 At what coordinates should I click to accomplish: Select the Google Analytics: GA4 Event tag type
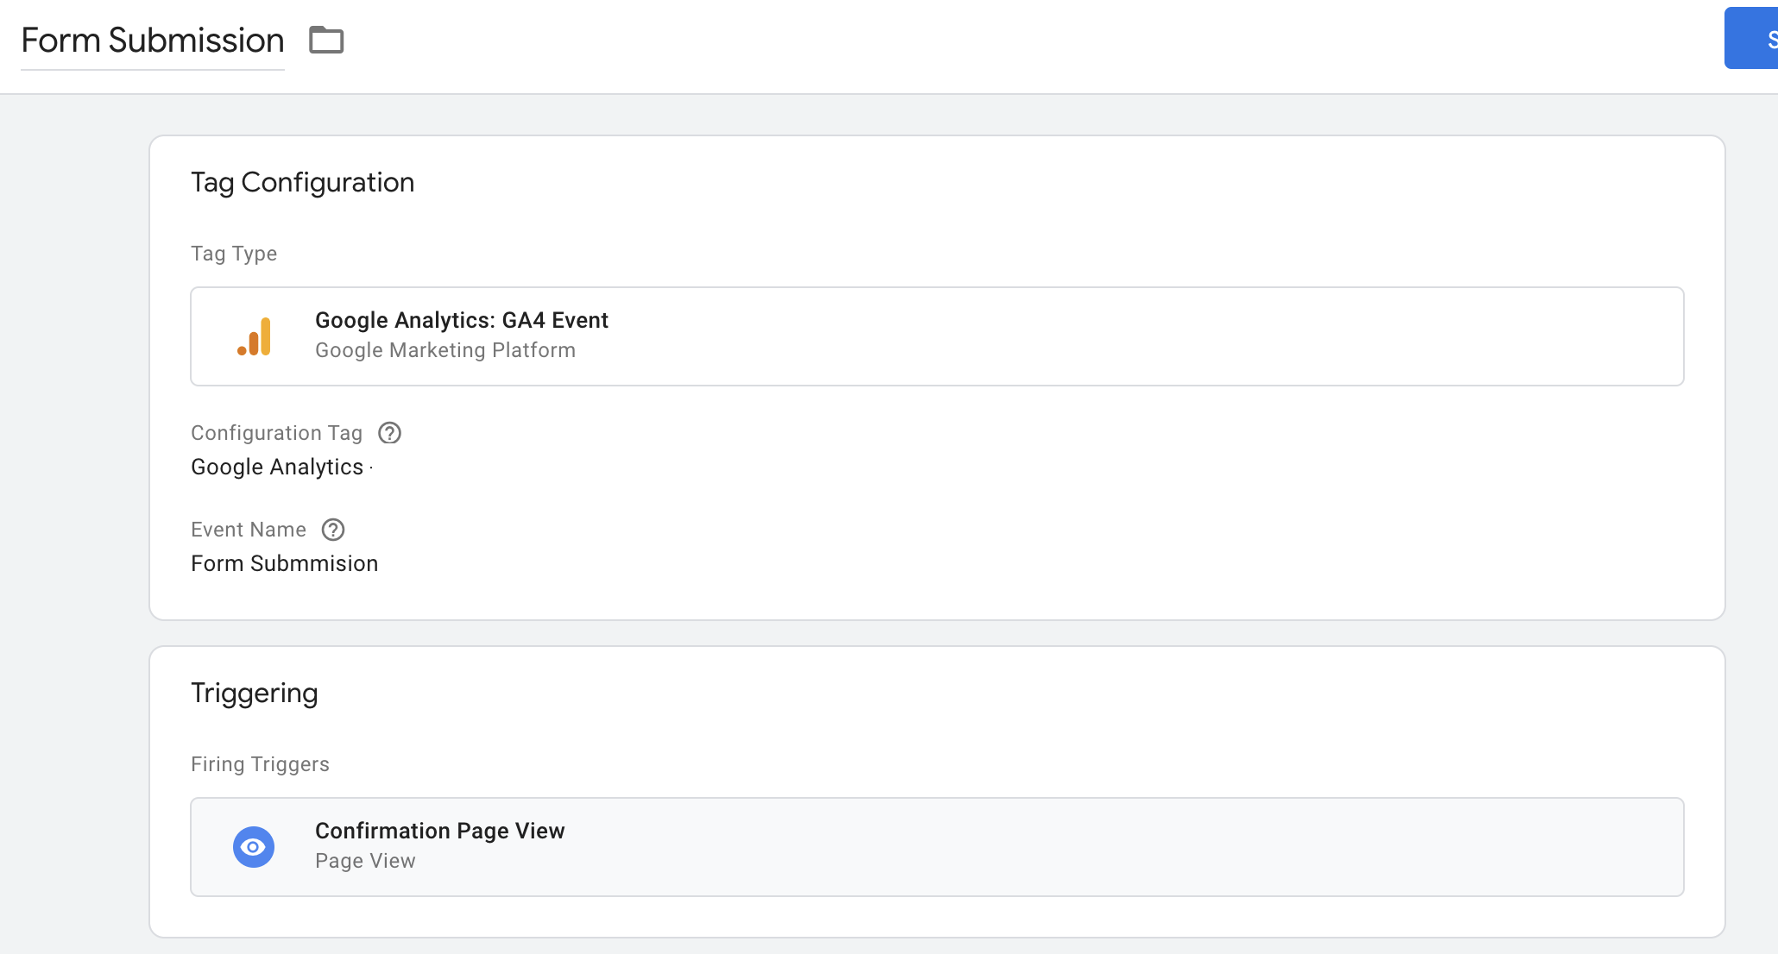[x=462, y=321]
